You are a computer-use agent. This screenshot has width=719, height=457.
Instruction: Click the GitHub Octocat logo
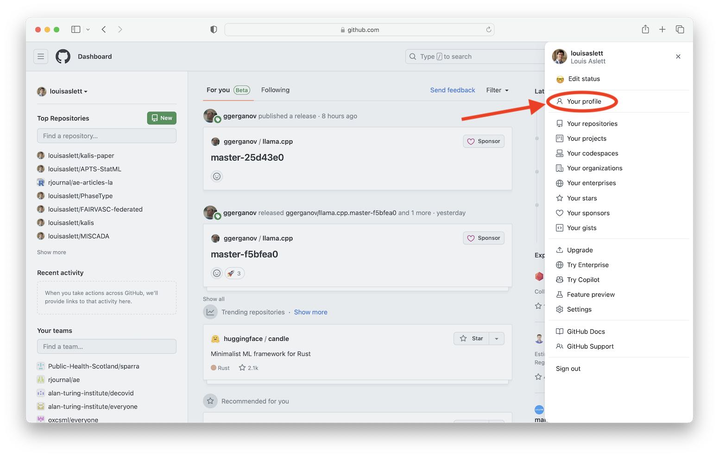pos(63,56)
